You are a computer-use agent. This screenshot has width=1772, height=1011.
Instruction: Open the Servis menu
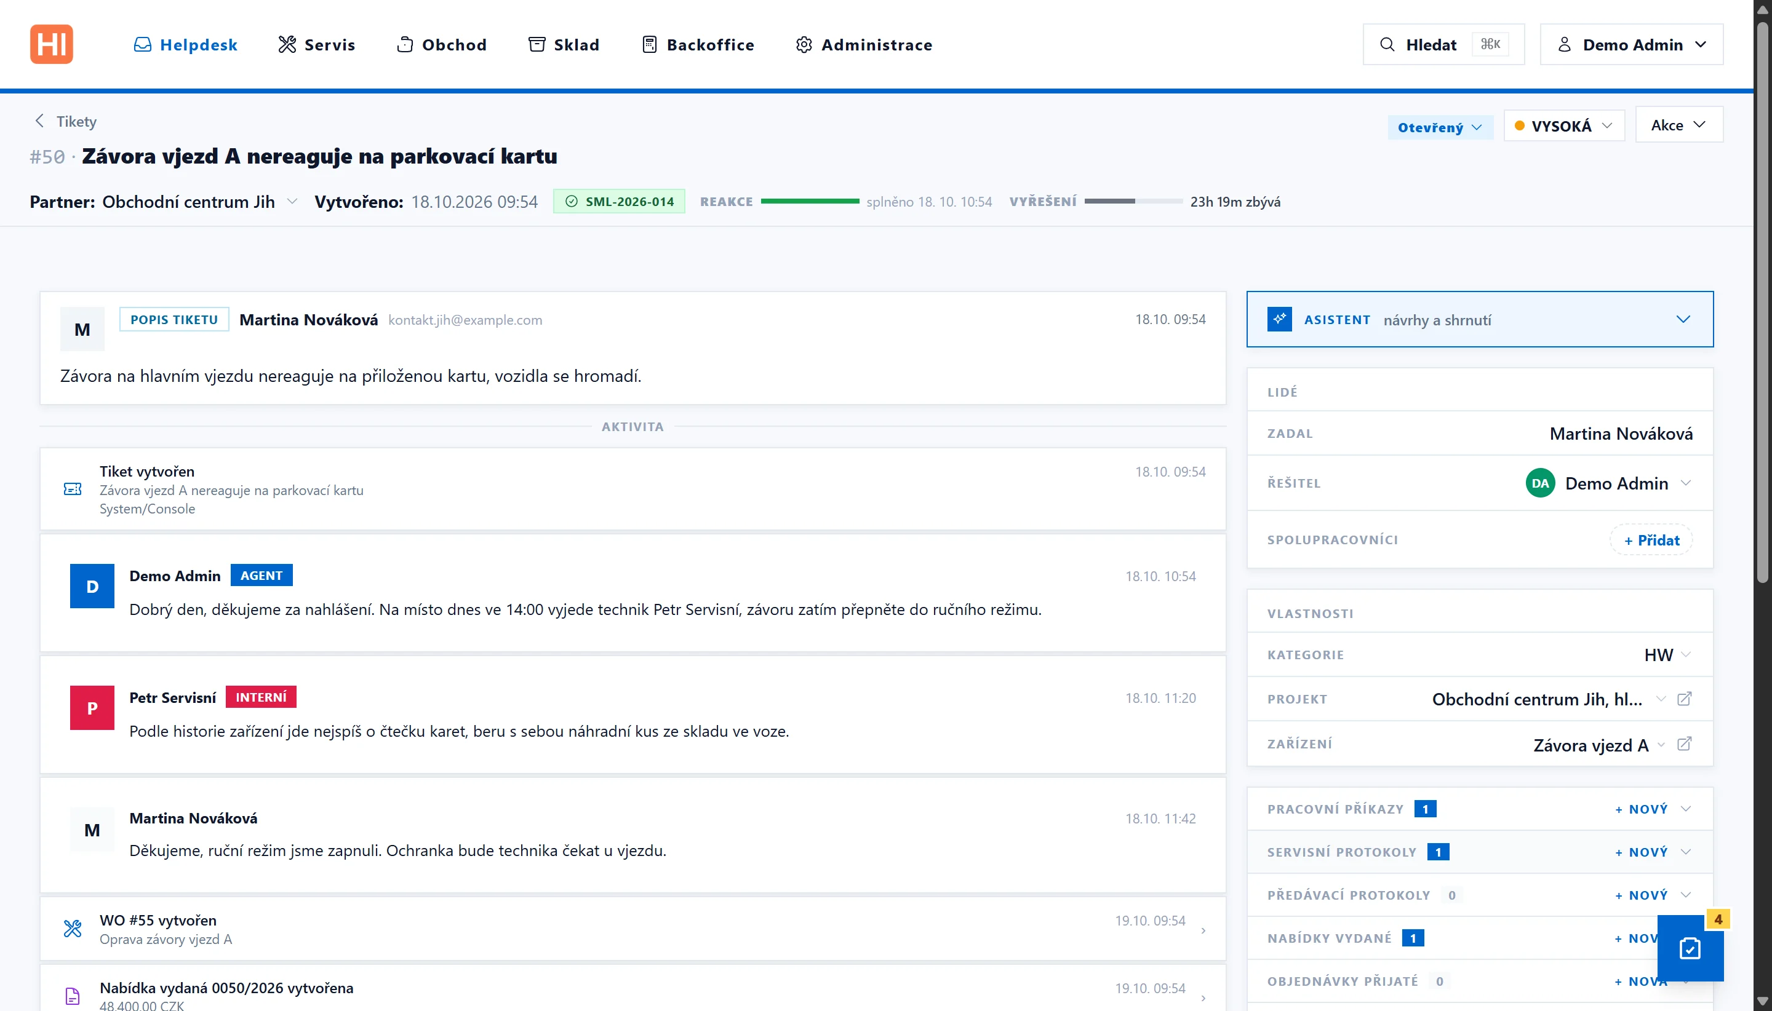[317, 44]
